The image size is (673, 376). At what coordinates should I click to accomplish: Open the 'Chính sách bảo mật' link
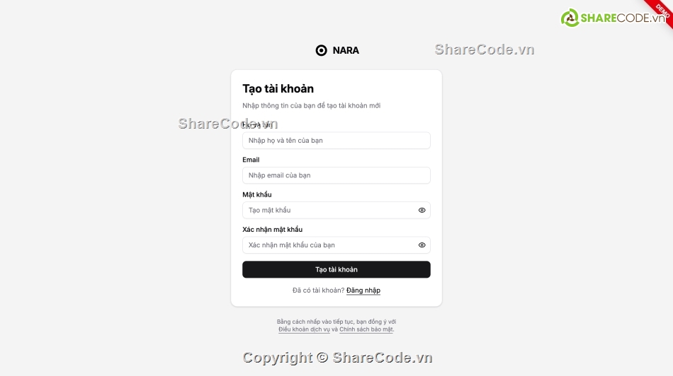click(x=366, y=329)
